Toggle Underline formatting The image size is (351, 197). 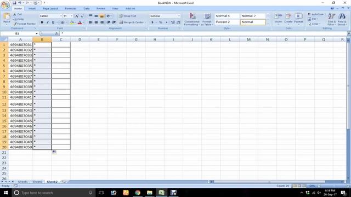pos(53,22)
